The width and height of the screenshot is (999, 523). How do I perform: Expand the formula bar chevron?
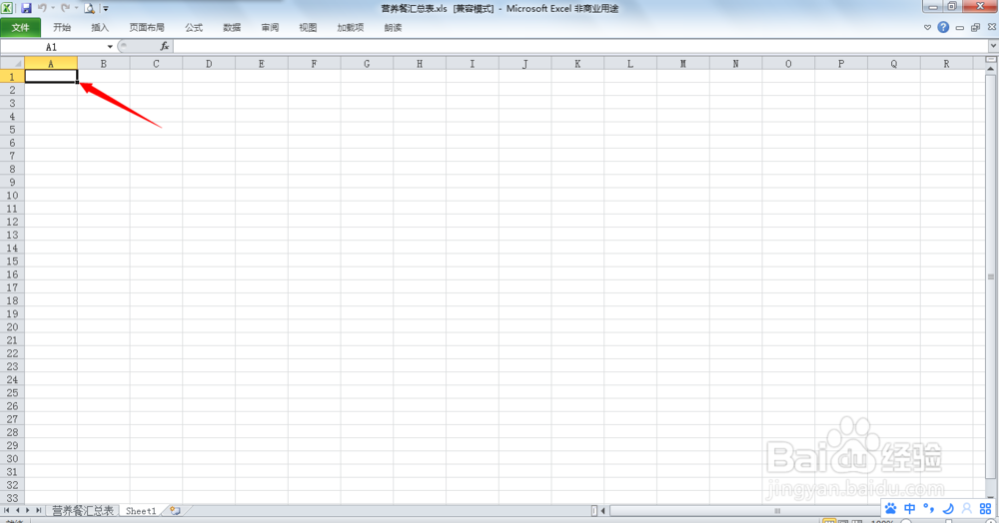pyautogui.click(x=993, y=46)
